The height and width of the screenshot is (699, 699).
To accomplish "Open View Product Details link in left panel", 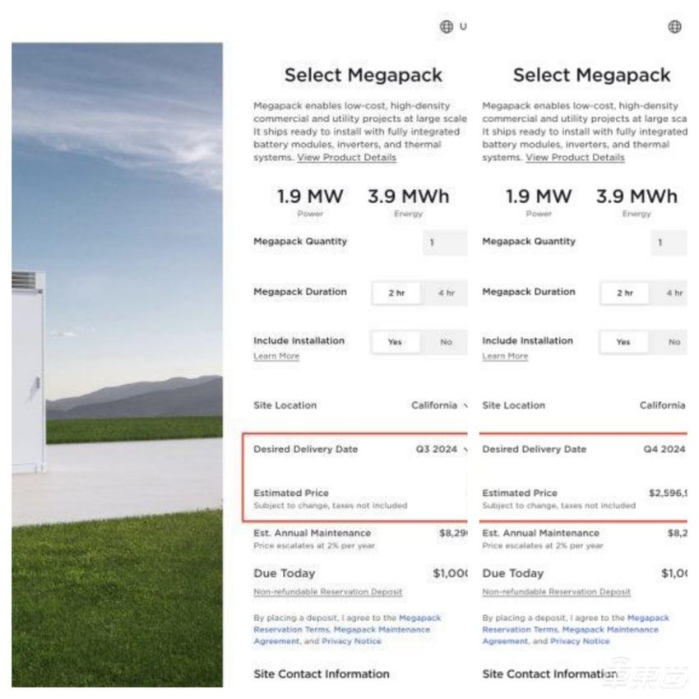I will [x=346, y=157].
